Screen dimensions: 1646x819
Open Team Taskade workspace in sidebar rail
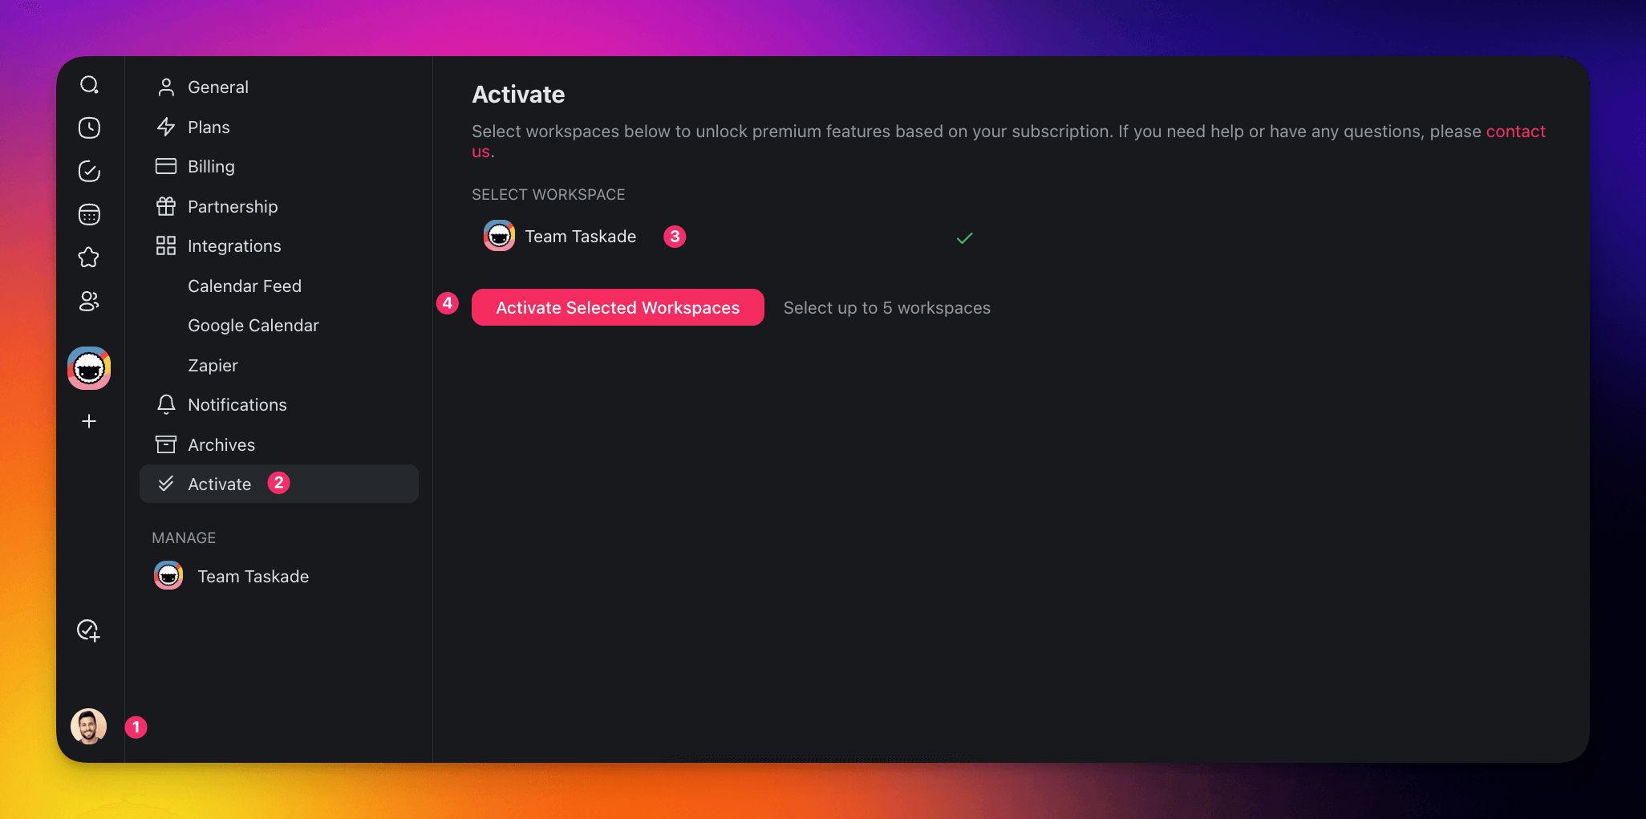[x=89, y=368]
